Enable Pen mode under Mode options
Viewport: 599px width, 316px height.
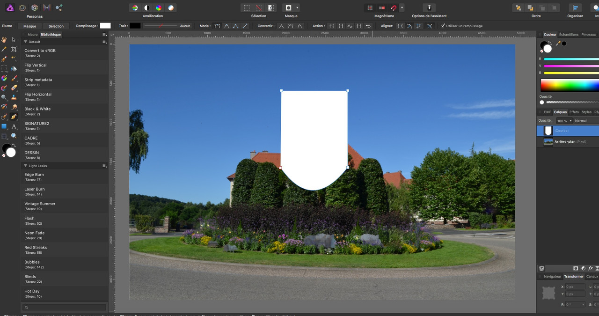point(218,26)
